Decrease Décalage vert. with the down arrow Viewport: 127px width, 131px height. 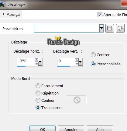tap(77, 64)
